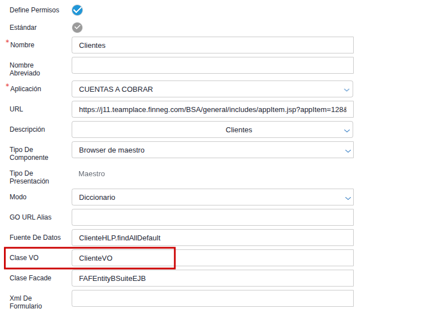Open the Aplicación dropdown arrow
This screenshot has width=444, height=313.
click(x=346, y=90)
